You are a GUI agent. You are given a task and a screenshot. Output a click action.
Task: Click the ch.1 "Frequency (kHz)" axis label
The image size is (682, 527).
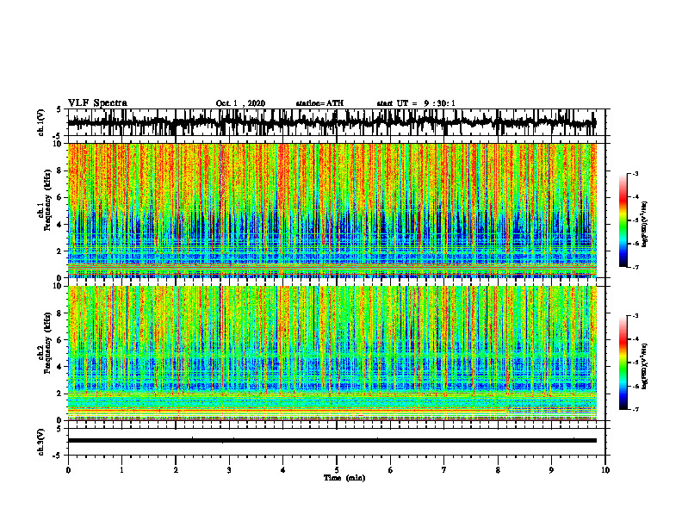(47, 200)
